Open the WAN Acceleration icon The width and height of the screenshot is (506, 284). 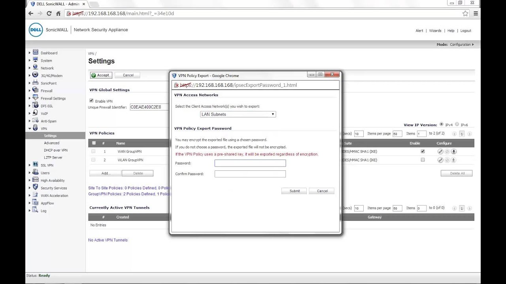click(x=36, y=195)
